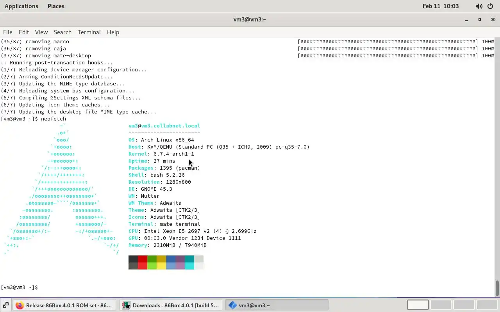Click the show desktop icon in taskbar
This screenshot has height=312, width=500.
[x=6, y=305]
